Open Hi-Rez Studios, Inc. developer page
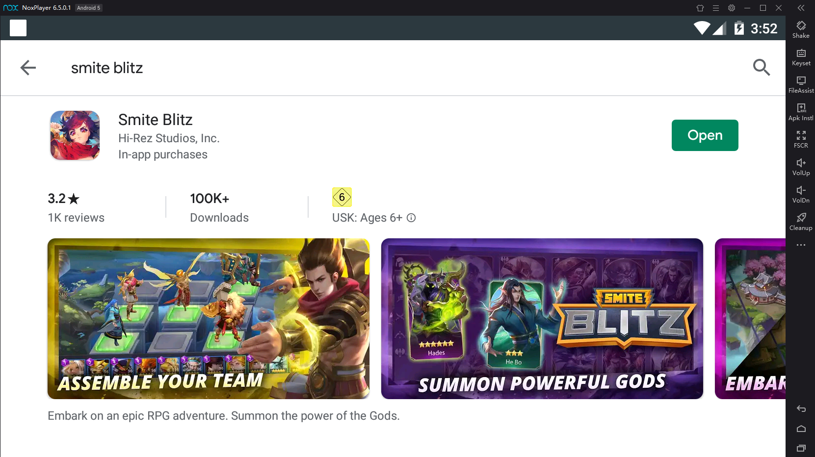This screenshot has width=815, height=457. (x=169, y=138)
